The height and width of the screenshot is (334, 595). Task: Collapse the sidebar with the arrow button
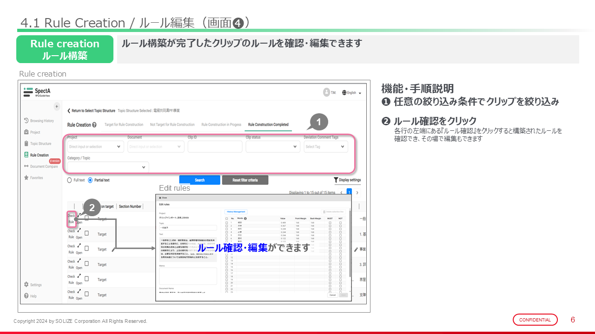(x=57, y=107)
